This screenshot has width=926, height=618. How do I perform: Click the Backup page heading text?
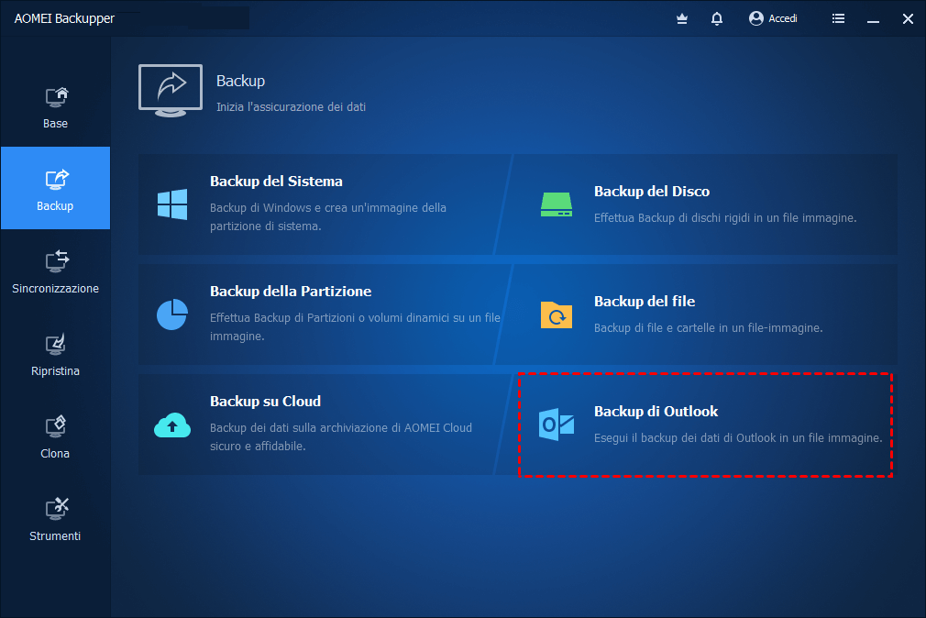tap(240, 81)
